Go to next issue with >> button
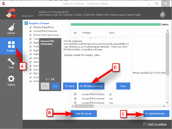Viewport: 172px width, 129px height. pyautogui.click(x=55, y=86)
